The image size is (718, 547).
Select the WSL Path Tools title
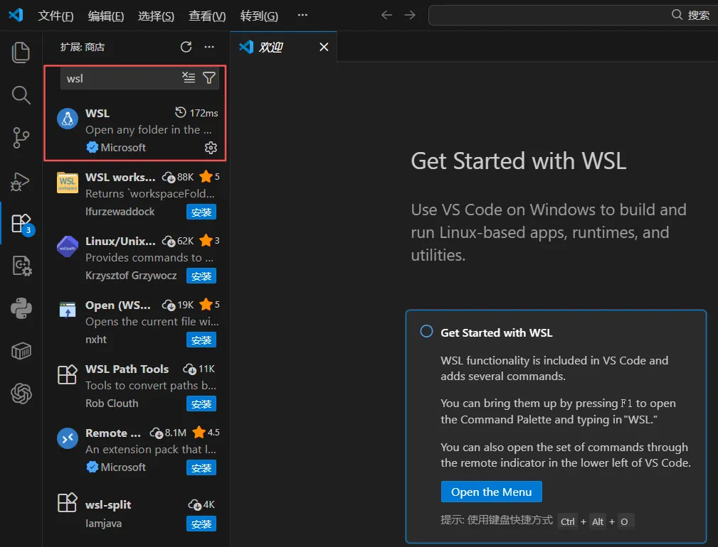(x=127, y=369)
